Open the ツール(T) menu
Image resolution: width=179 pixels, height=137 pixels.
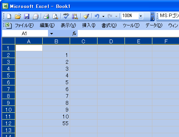pos(131,25)
